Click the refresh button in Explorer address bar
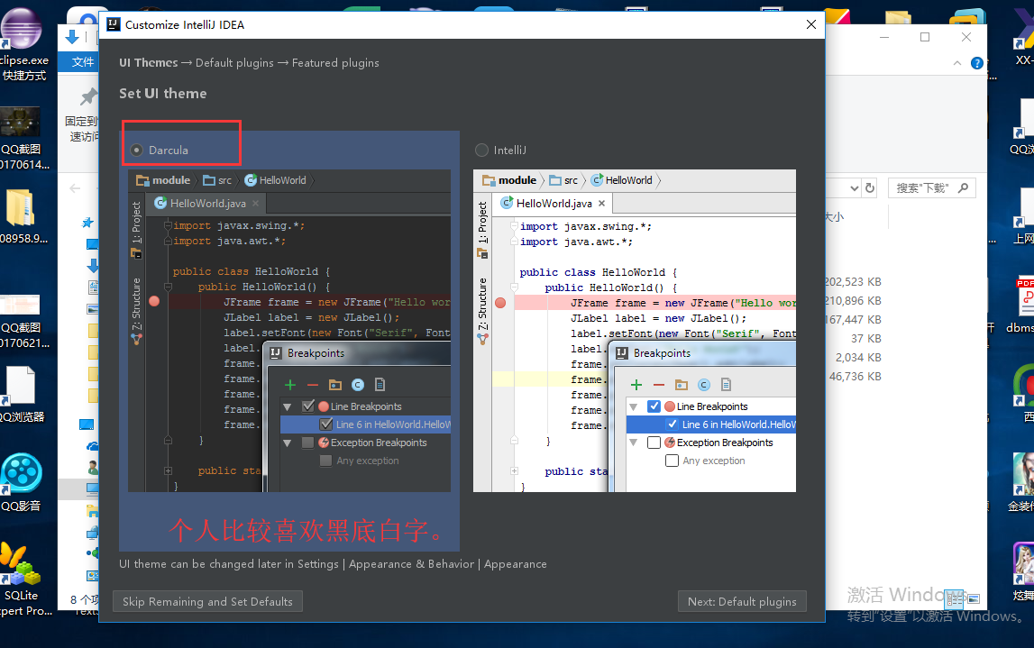Image resolution: width=1034 pixels, height=648 pixels. (870, 187)
